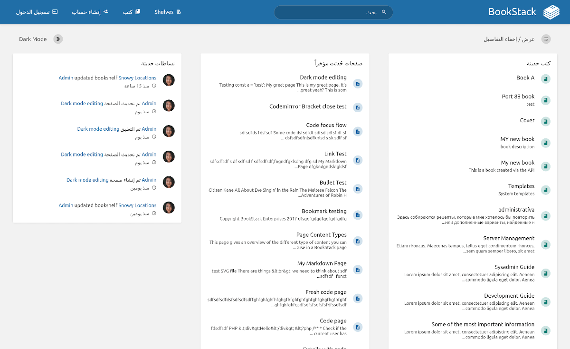Screen dimensions: 570x349
Task: Click create account link (إنشاء حساب)
Action: point(90,12)
